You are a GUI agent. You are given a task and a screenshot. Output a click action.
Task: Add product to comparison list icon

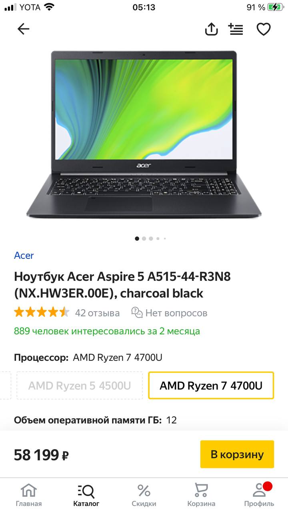pyautogui.click(x=236, y=29)
